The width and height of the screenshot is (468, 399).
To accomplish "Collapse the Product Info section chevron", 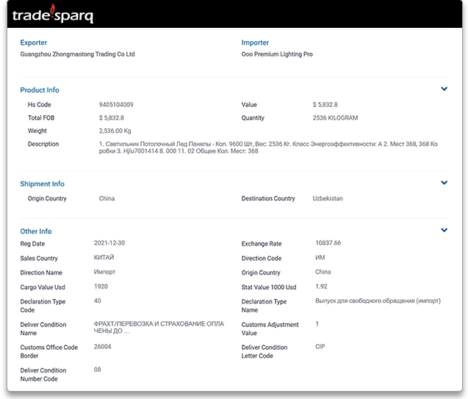I will click(x=444, y=89).
